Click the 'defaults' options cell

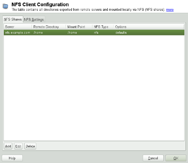click(121, 33)
